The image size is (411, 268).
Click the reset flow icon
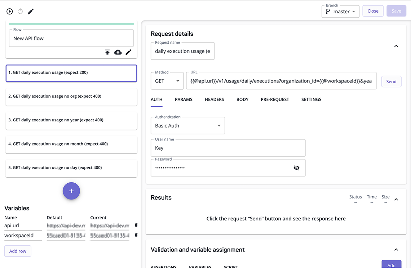click(x=20, y=11)
